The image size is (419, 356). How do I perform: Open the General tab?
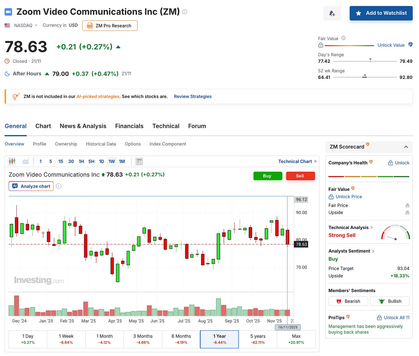pyautogui.click(x=16, y=126)
